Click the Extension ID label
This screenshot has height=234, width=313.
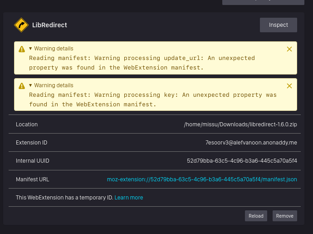pos(32,143)
